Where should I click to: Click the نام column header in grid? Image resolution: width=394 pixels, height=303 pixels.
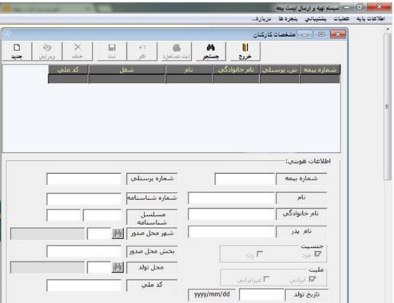[189, 69]
